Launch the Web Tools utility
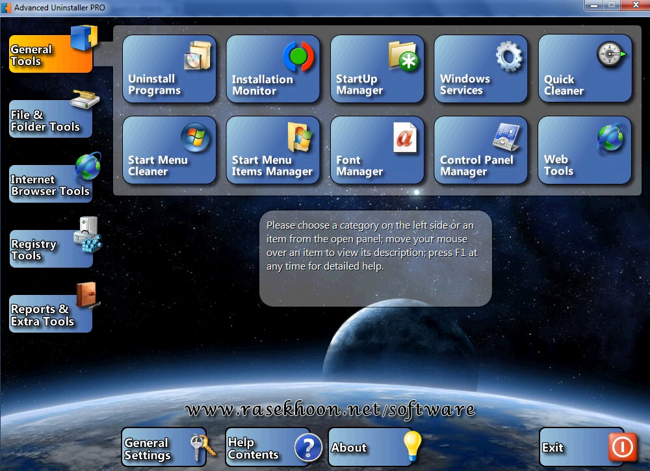Screen dimensions: 650x471 tap(585, 150)
